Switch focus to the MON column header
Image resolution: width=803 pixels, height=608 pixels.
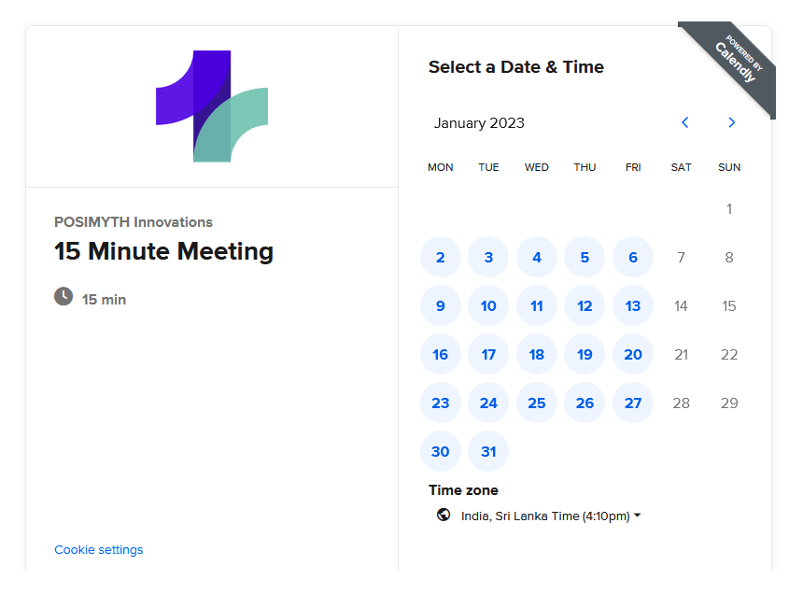[440, 167]
